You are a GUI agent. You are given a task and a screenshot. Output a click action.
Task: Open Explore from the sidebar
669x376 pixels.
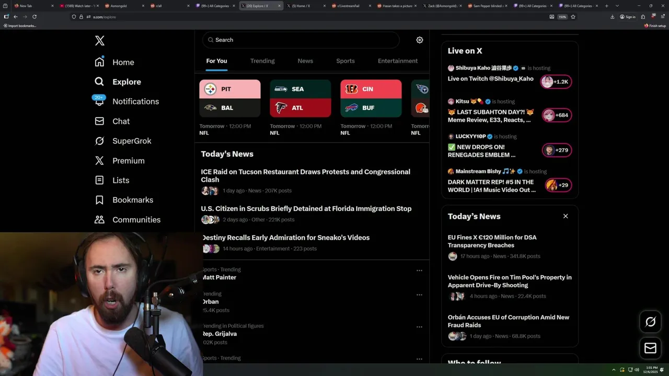(118, 82)
